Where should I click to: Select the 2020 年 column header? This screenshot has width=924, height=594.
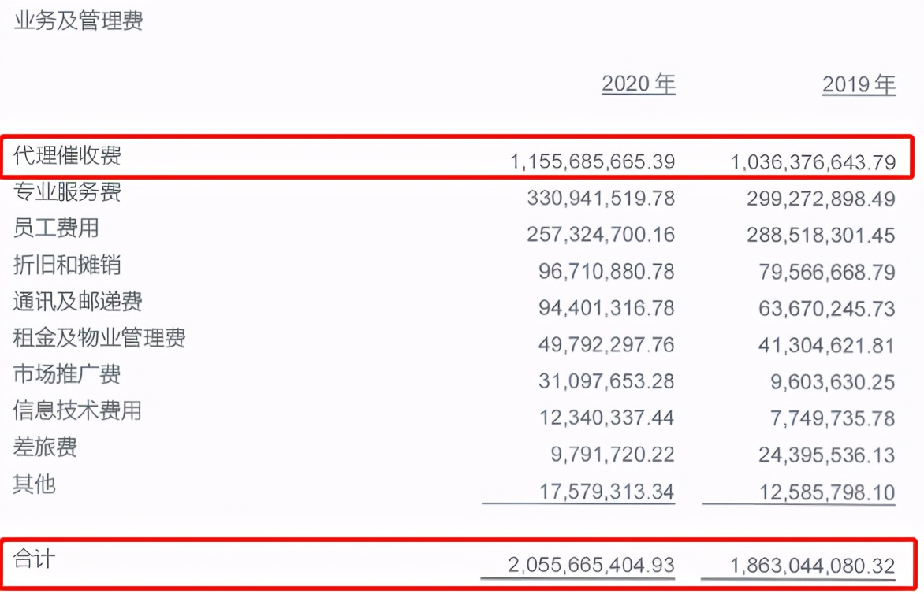coord(639,84)
